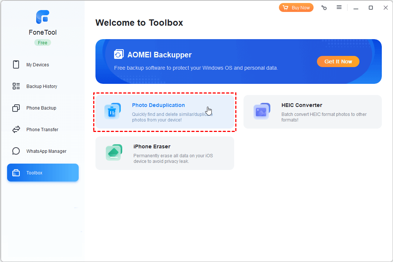Click the Photo Deduplication trash can icon

(x=112, y=111)
